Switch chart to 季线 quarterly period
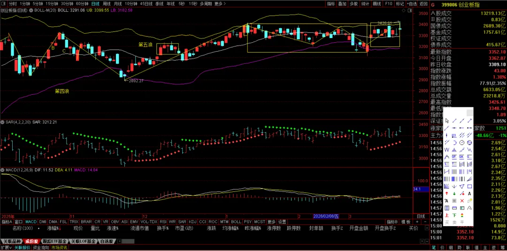The image size is (507, 251). [159, 4]
